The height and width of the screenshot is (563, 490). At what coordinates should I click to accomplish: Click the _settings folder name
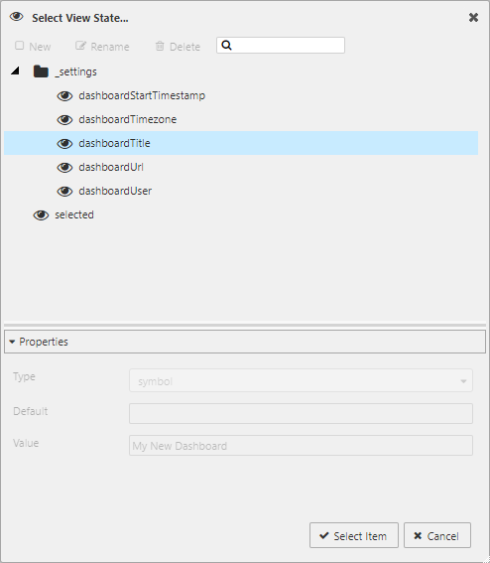pyautogui.click(x=75, y=71)
